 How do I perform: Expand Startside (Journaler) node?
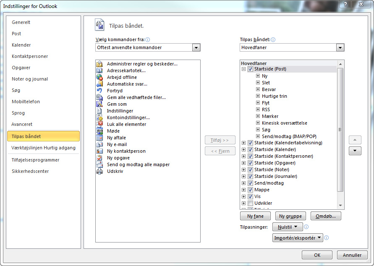243,176
